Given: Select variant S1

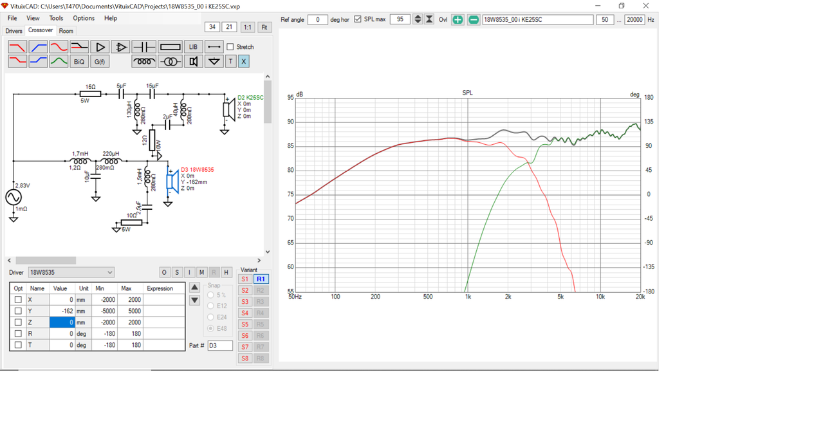Looking at the screenshot, I should (245, 279).
